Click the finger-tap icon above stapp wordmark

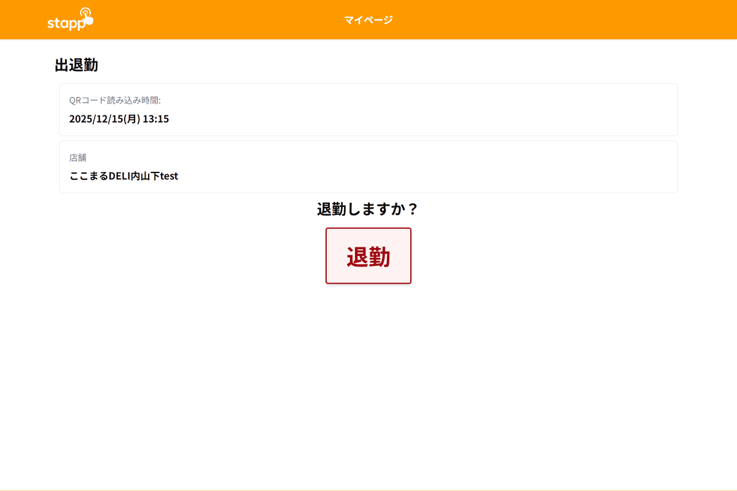(x=87, y=15)
